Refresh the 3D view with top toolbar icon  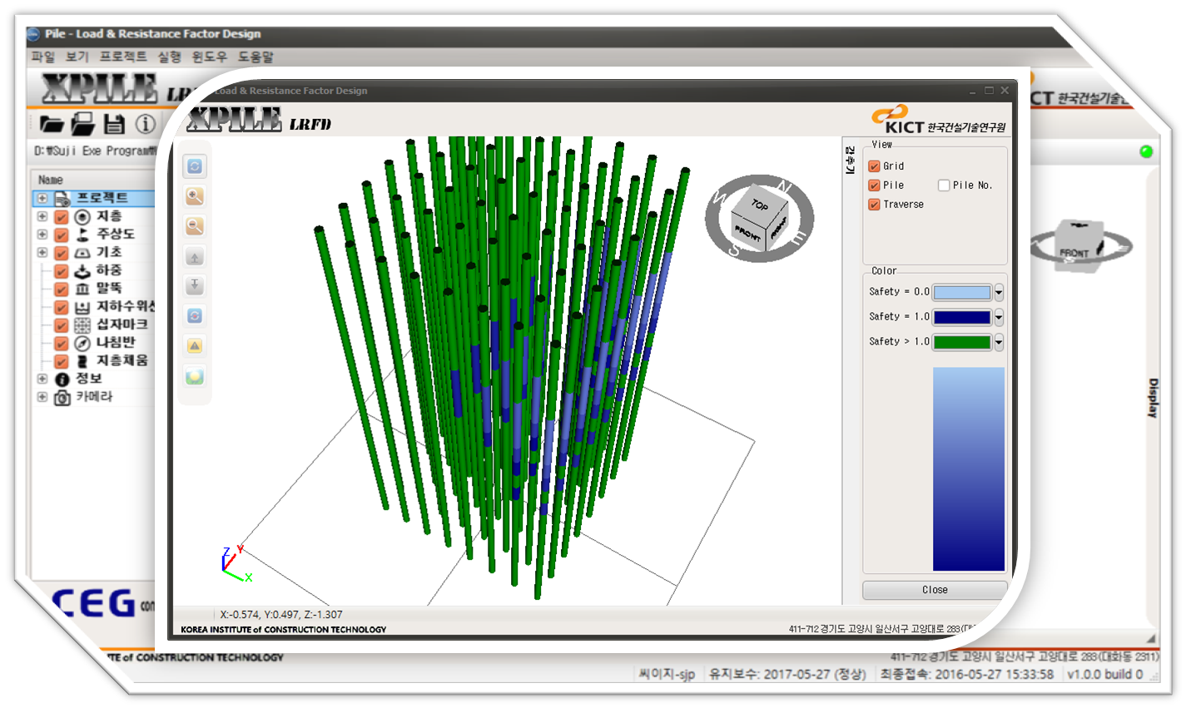[195, 166]
